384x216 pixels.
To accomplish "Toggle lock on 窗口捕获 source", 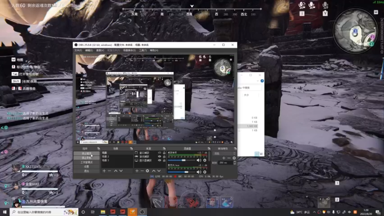I will coord(164,153).
